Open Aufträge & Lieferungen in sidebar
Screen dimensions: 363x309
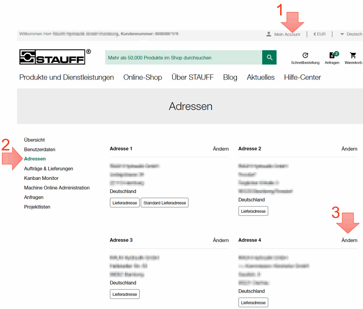pos(48,169)
